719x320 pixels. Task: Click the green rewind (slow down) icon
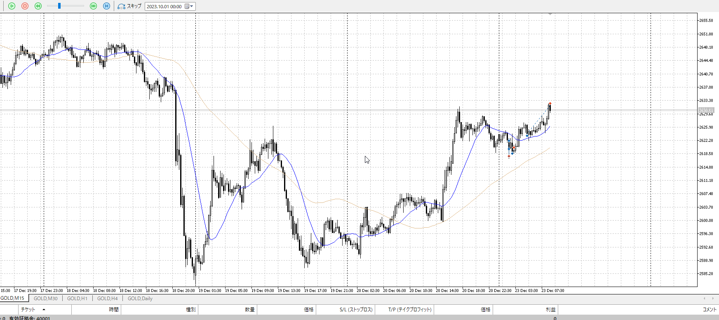(x=38, y=6)
